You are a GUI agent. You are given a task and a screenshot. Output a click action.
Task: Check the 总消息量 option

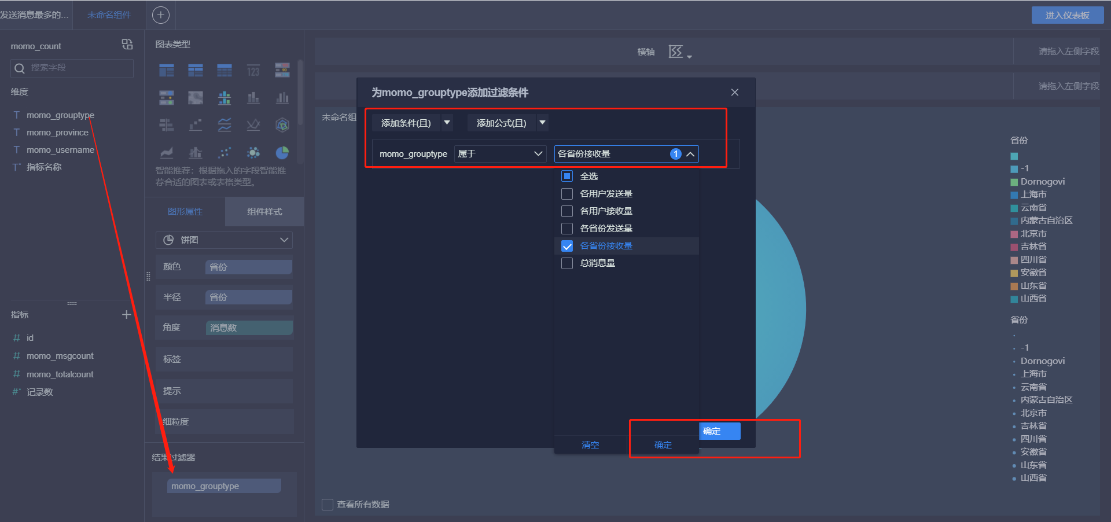(x=567, y=263)
